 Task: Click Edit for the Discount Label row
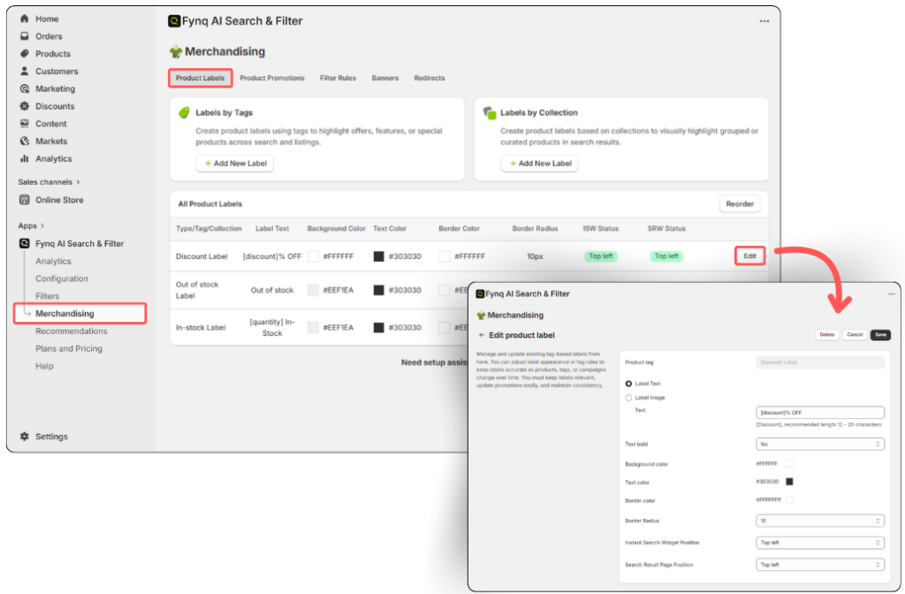(749, 255)
